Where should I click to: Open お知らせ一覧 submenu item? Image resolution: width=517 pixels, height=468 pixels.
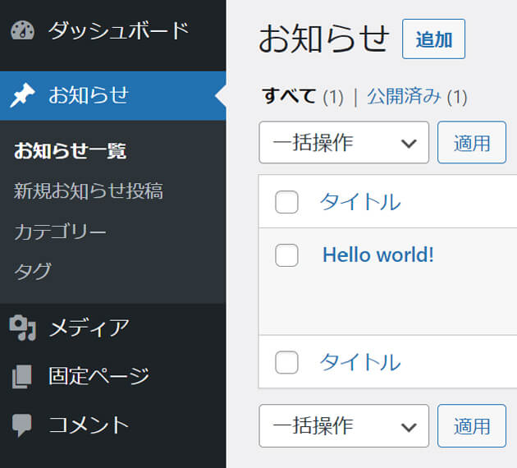point(70,151)
